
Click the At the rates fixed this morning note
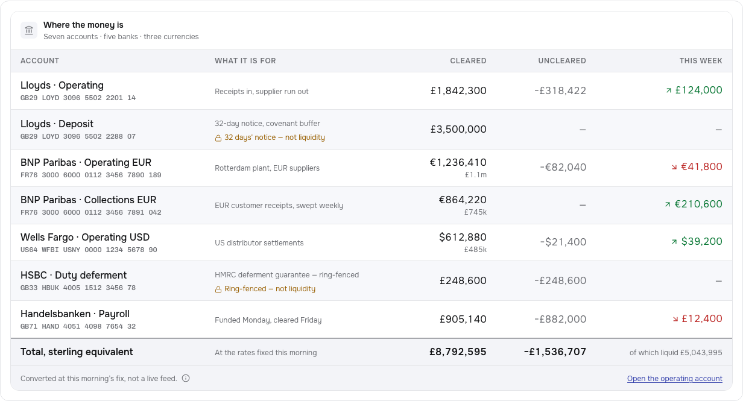266,353
